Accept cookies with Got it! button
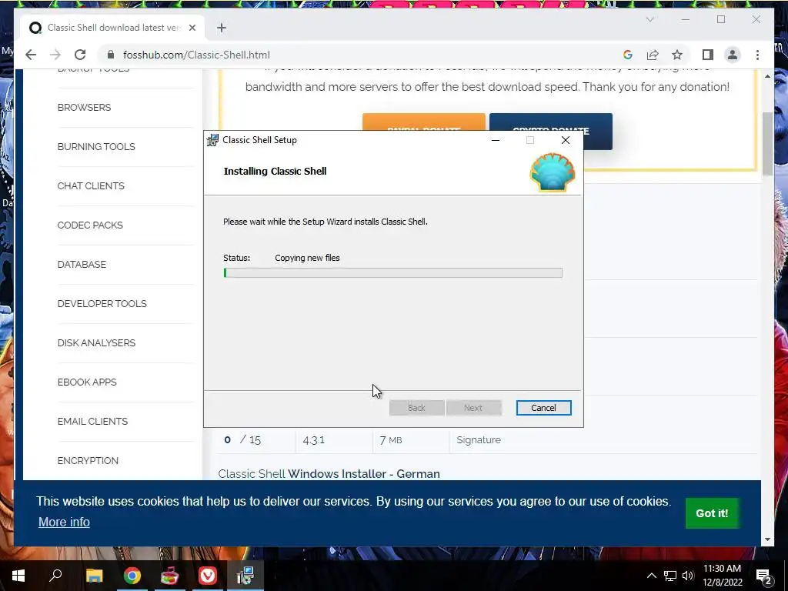The width and height of the screenshot is (788, 591). pos(712,513)
